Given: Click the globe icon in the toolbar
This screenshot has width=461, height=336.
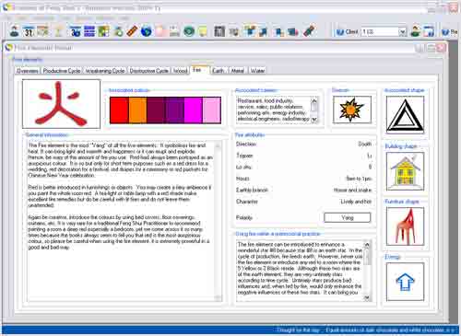Looking at the screenshot, I should 147,31.
